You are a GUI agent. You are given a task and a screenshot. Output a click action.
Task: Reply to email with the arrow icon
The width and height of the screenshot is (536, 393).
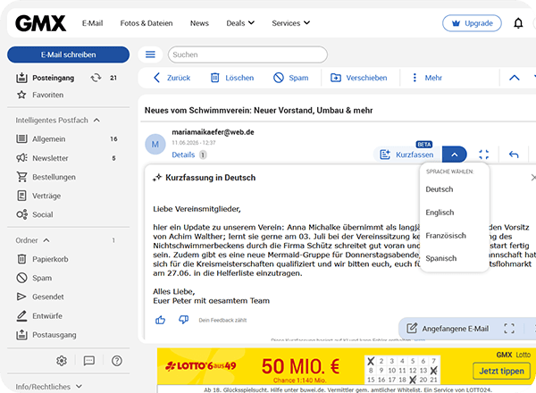point(514,155)
